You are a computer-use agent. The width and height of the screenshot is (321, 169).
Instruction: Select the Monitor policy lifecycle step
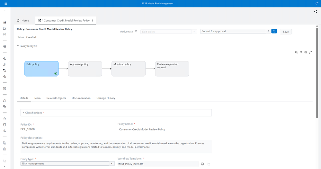(x=129, y=69)
